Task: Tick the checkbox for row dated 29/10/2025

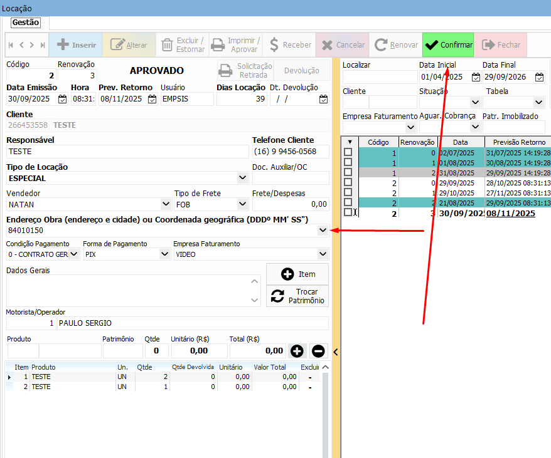Action: 348,192
